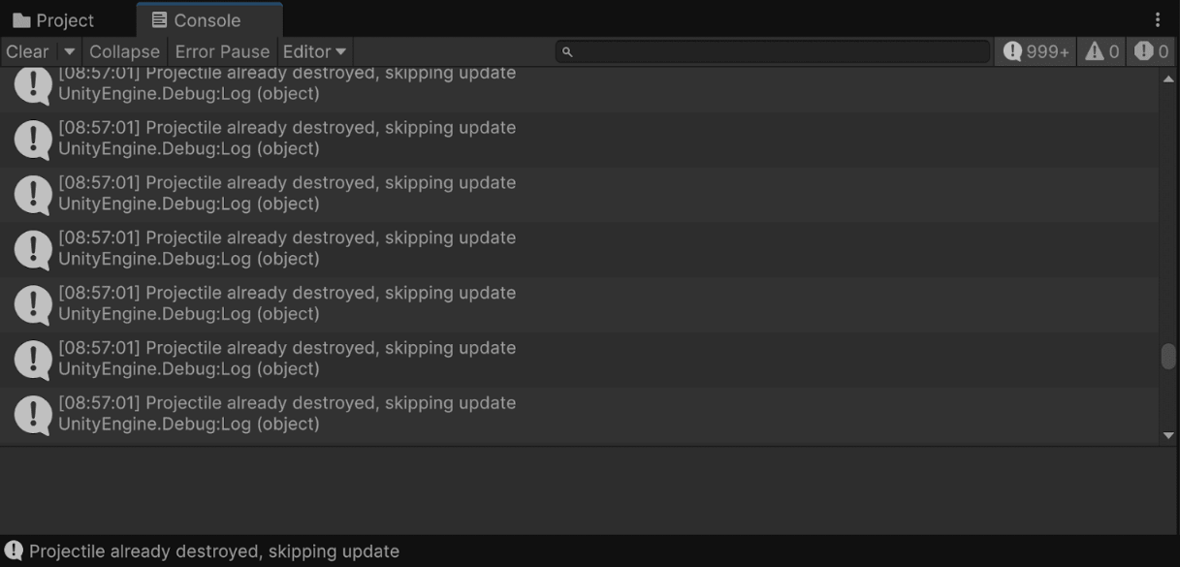Click the vertical scrollbar thumb
This screenshot has width=1180, height=567.
tap(1168, 356)
